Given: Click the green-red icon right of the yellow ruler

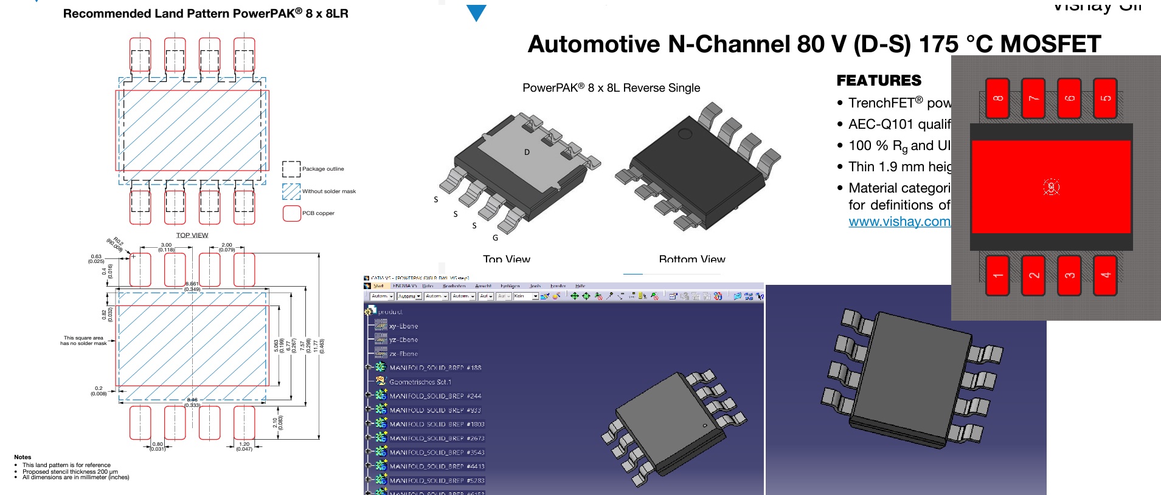Looking at the screenshot, I should [654, 296].
